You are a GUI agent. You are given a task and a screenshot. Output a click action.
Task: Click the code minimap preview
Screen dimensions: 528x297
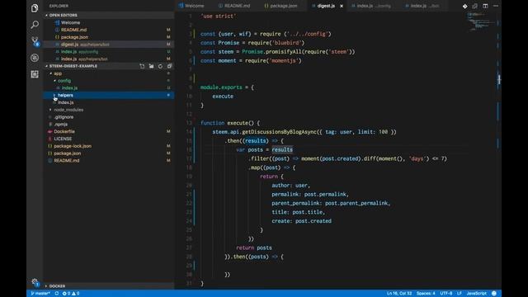[x=482, y=22]
